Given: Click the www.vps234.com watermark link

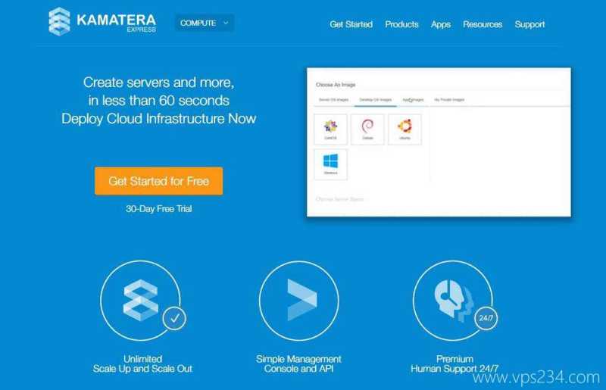Looking at the screenshot, I should (x=536, y=376).
